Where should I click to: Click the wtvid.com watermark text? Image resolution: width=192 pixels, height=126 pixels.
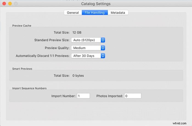click(x=179, y=123)
